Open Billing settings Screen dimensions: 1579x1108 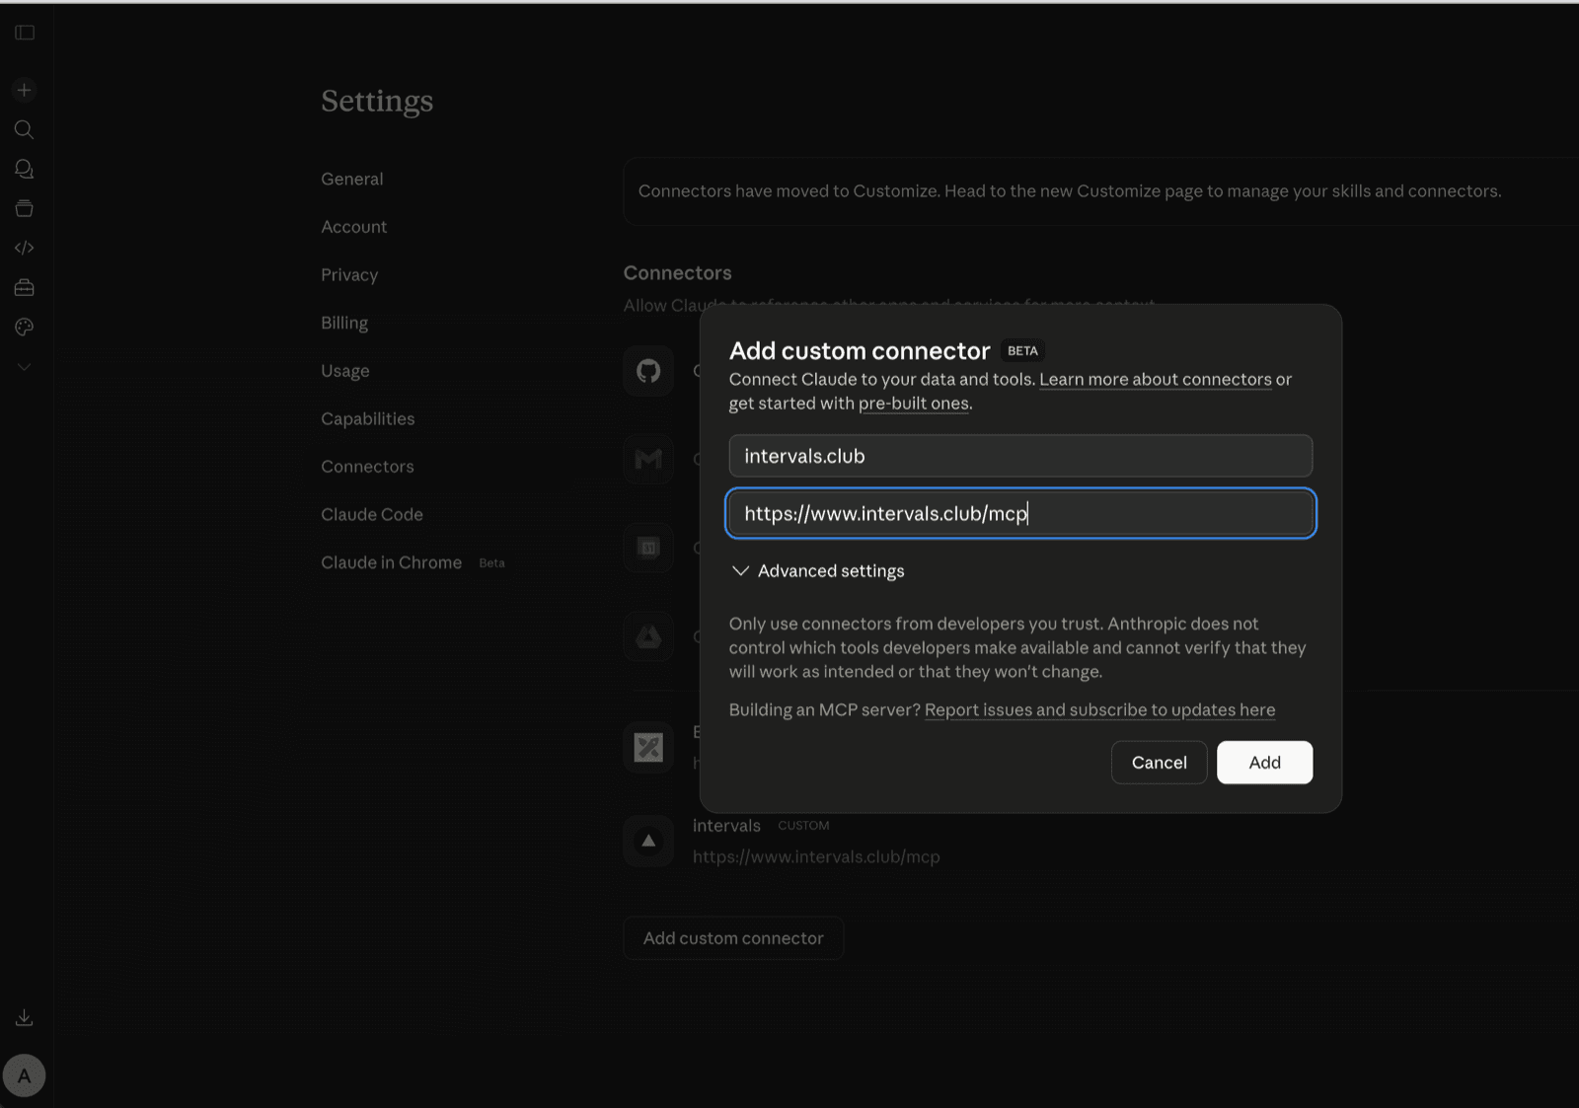(x=344, y=323)
